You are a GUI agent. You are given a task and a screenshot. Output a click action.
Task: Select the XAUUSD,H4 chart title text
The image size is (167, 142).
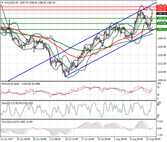(11, 3)
